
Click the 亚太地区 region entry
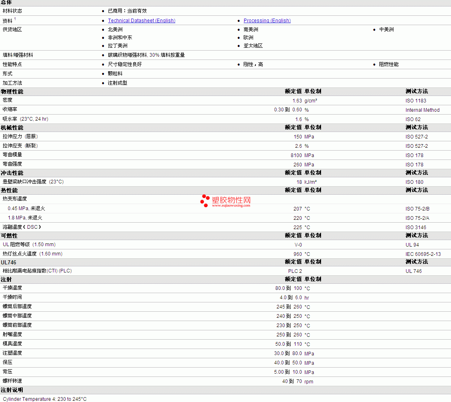tap(253, 45)
